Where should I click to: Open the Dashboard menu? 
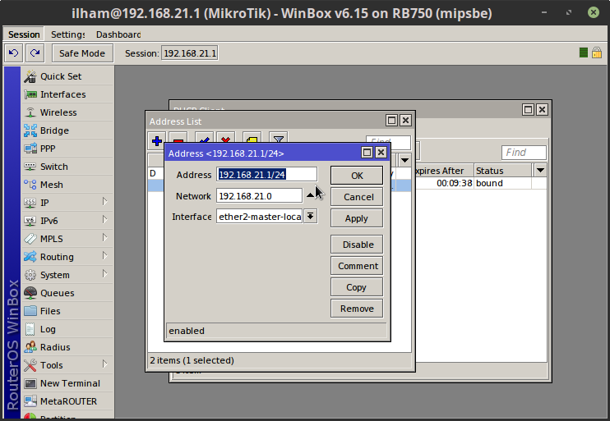point(118,34)
